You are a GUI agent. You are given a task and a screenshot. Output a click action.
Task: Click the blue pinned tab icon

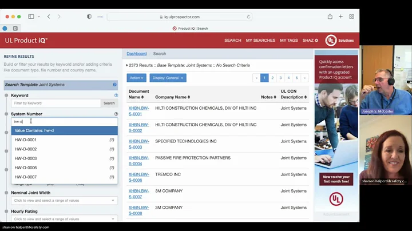[5, 29]
